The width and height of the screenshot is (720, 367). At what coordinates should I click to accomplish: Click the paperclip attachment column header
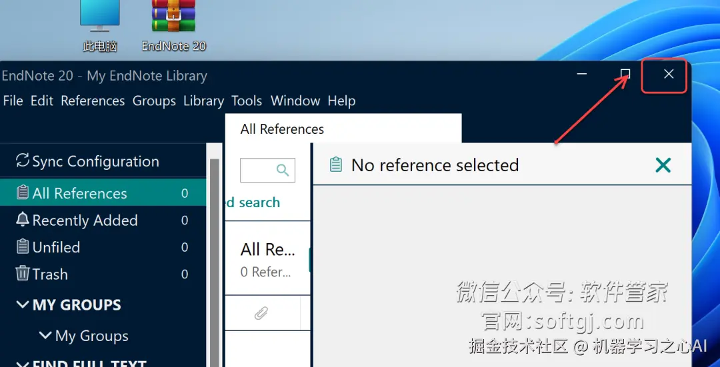tap(261, 314)
